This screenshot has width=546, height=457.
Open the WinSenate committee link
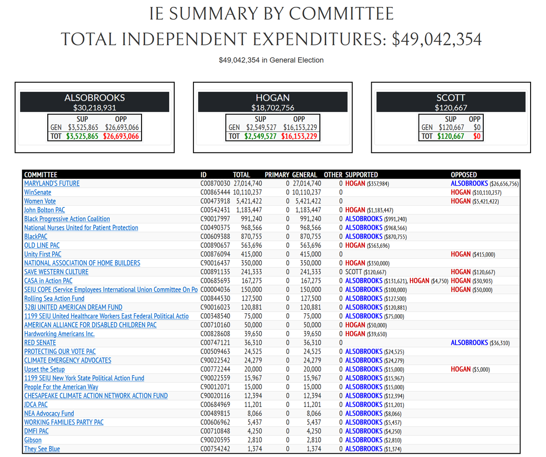click(38, 192)
